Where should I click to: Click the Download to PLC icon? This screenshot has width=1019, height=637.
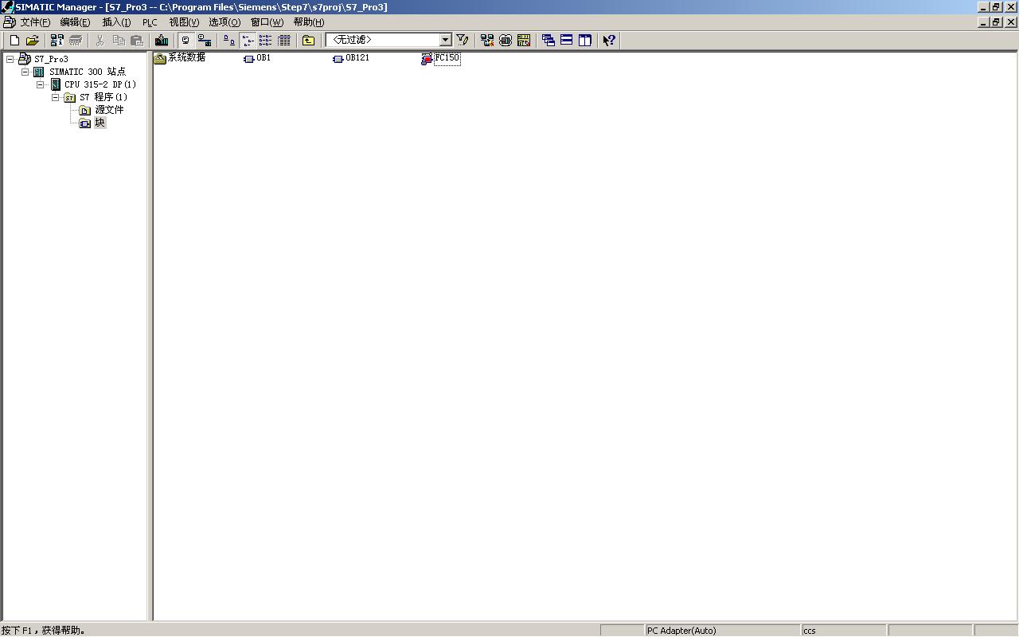[162, 41]
